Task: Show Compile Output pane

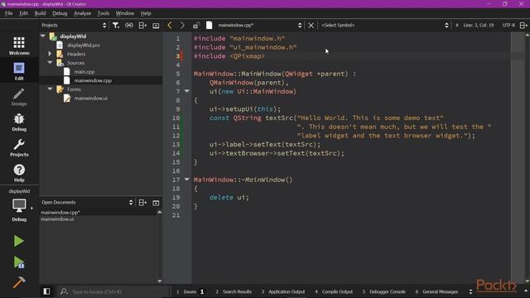Action: coord(334,291)
